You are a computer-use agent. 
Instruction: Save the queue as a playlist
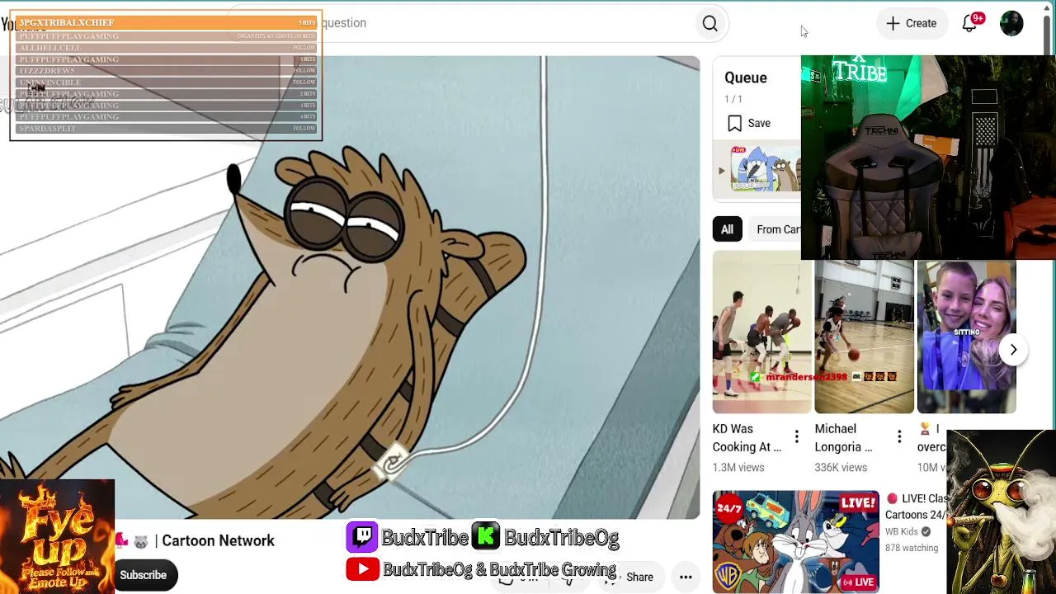[x=749, y=123]
